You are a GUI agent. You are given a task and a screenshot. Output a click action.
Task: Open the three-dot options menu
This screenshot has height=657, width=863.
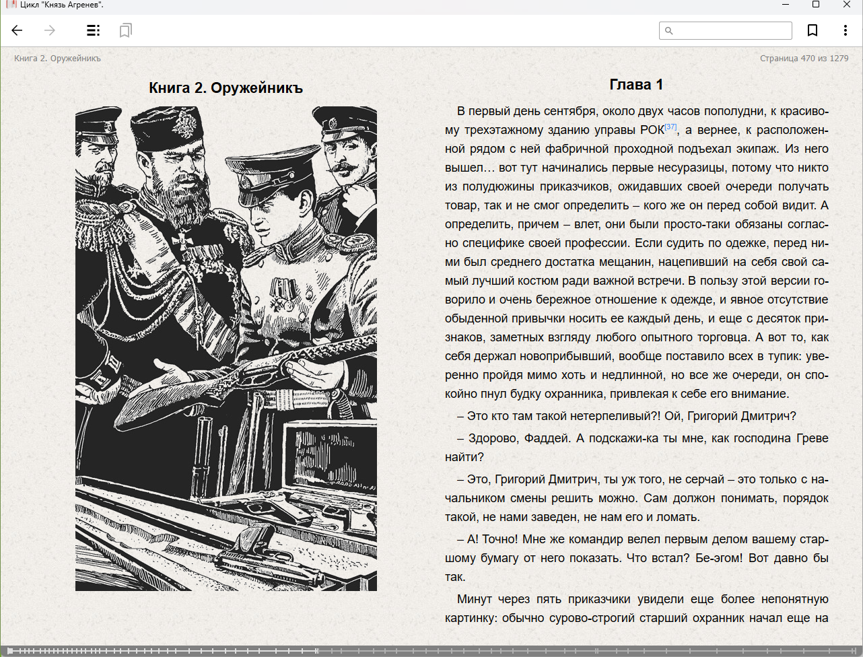(x=845, y=30)
